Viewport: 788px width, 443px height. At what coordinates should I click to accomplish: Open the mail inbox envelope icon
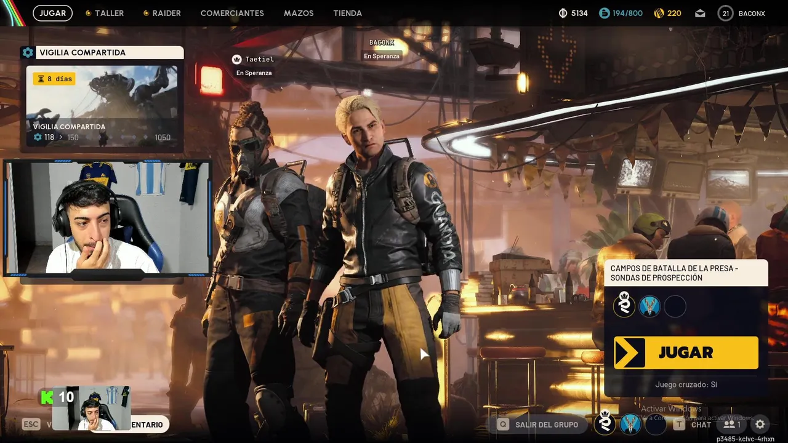700,13
